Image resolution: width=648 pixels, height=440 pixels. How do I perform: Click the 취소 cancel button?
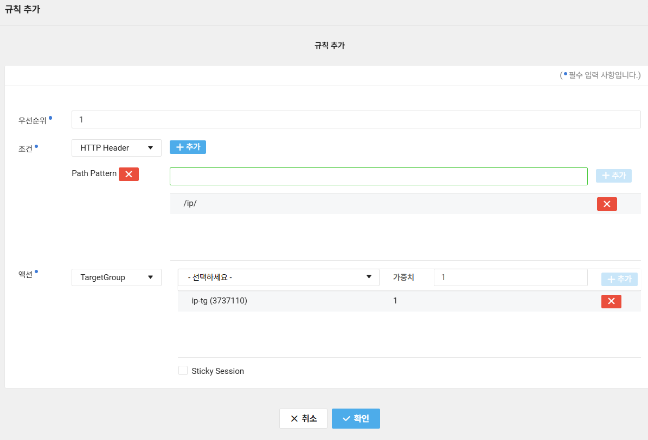[303, 418]
